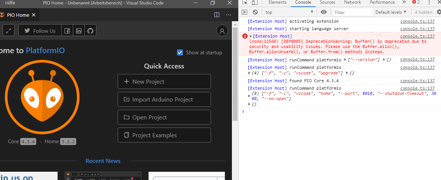Click the Import Arduino Project button
This screenshot has height=180, width=441.
[164, 99]
